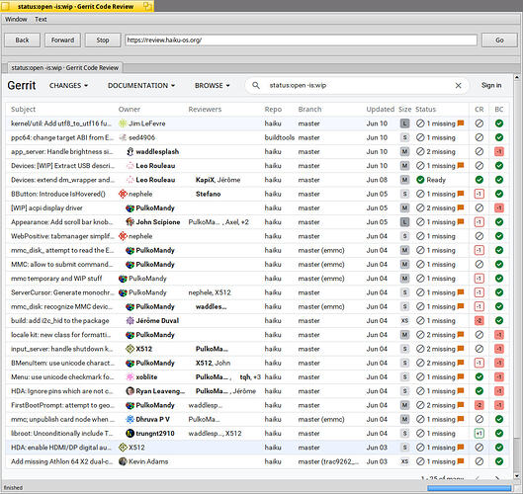Open change 'build: add i2c_hid to the package'

(60, 321)
